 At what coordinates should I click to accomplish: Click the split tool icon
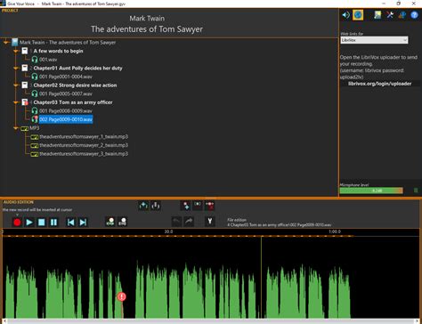click(x=210, y=222)
